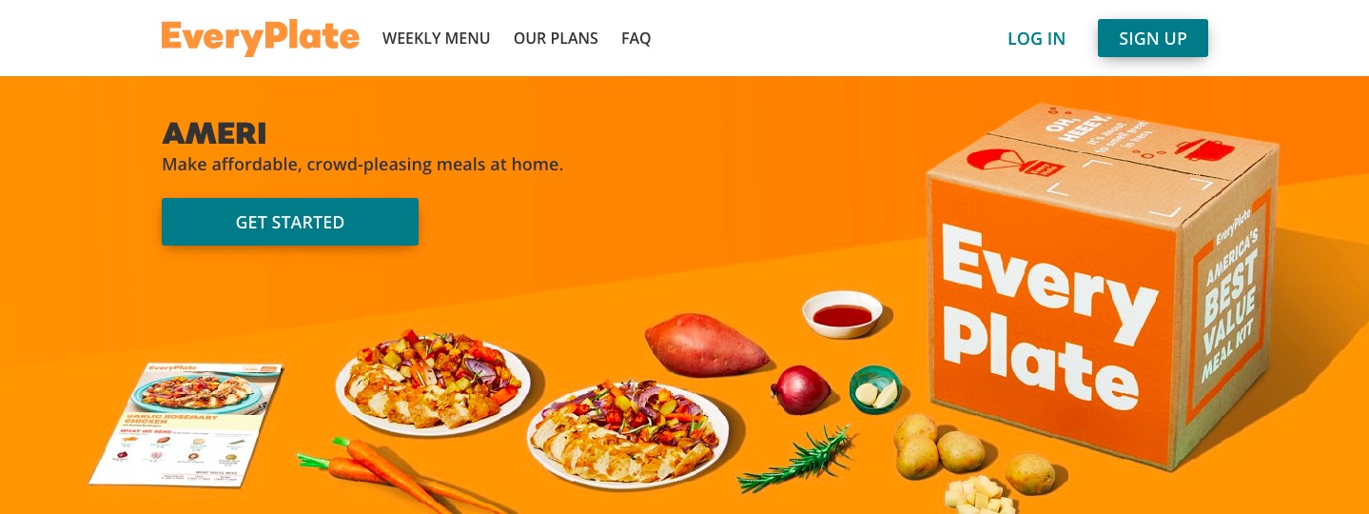Click the recipe card in the hero image
The image size is (1369, 514).
(187, 424)
